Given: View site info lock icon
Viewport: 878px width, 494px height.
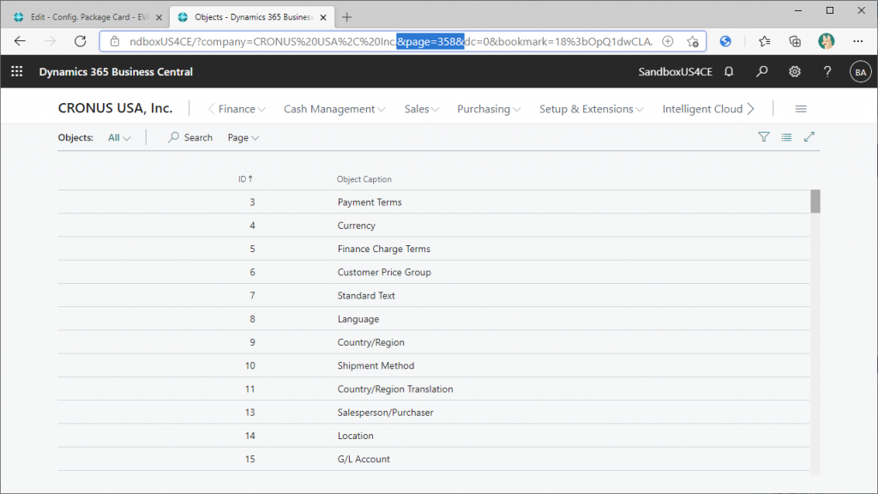Looking at the screenshot, I should (115, 41).
